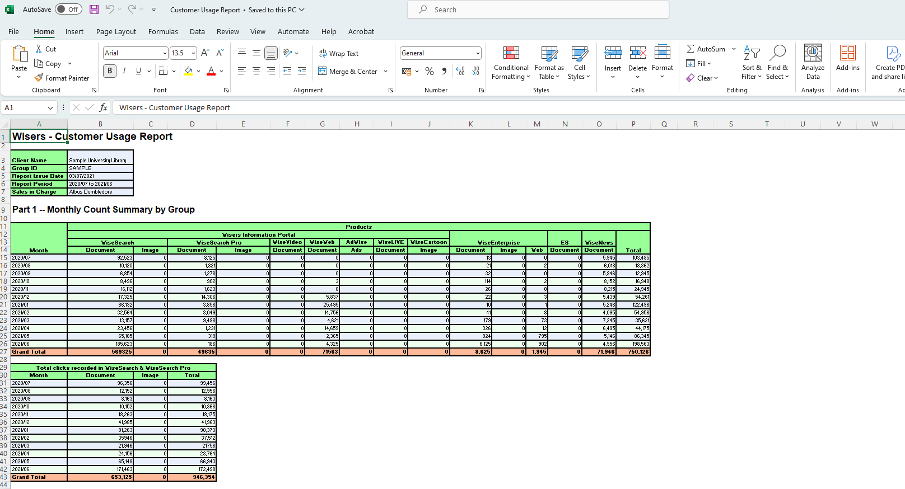Activate the Format Painter
This screenshot has height=489, width=905.
coord(62,78)
